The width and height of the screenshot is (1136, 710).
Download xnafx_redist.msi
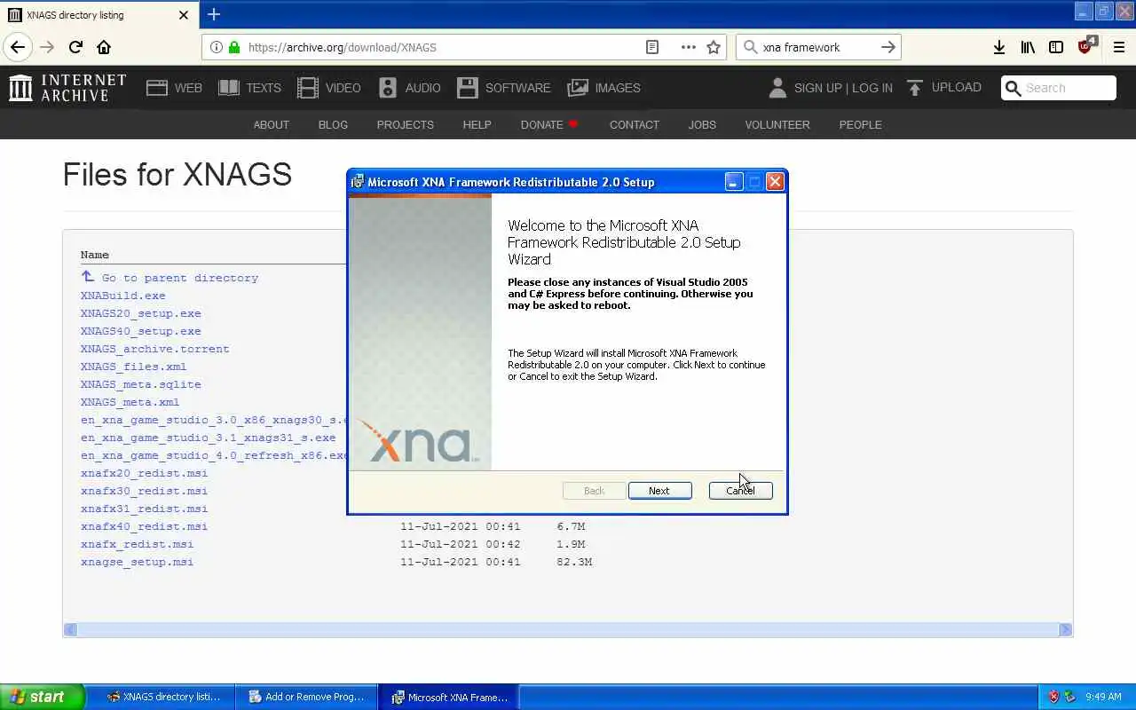[137, 544]
